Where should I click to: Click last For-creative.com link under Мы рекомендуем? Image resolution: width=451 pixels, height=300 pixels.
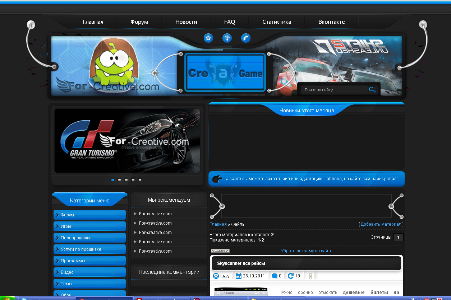tap(155, 251)
